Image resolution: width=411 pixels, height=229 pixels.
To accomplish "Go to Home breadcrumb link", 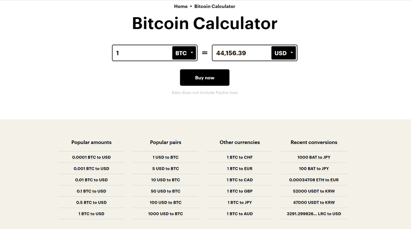I will pos(181,6).
